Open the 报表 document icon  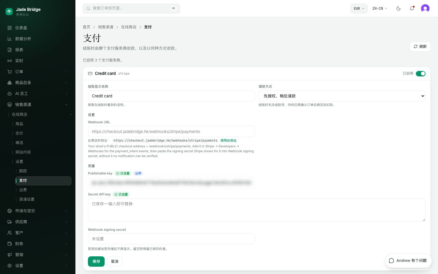tap(9, 50)
